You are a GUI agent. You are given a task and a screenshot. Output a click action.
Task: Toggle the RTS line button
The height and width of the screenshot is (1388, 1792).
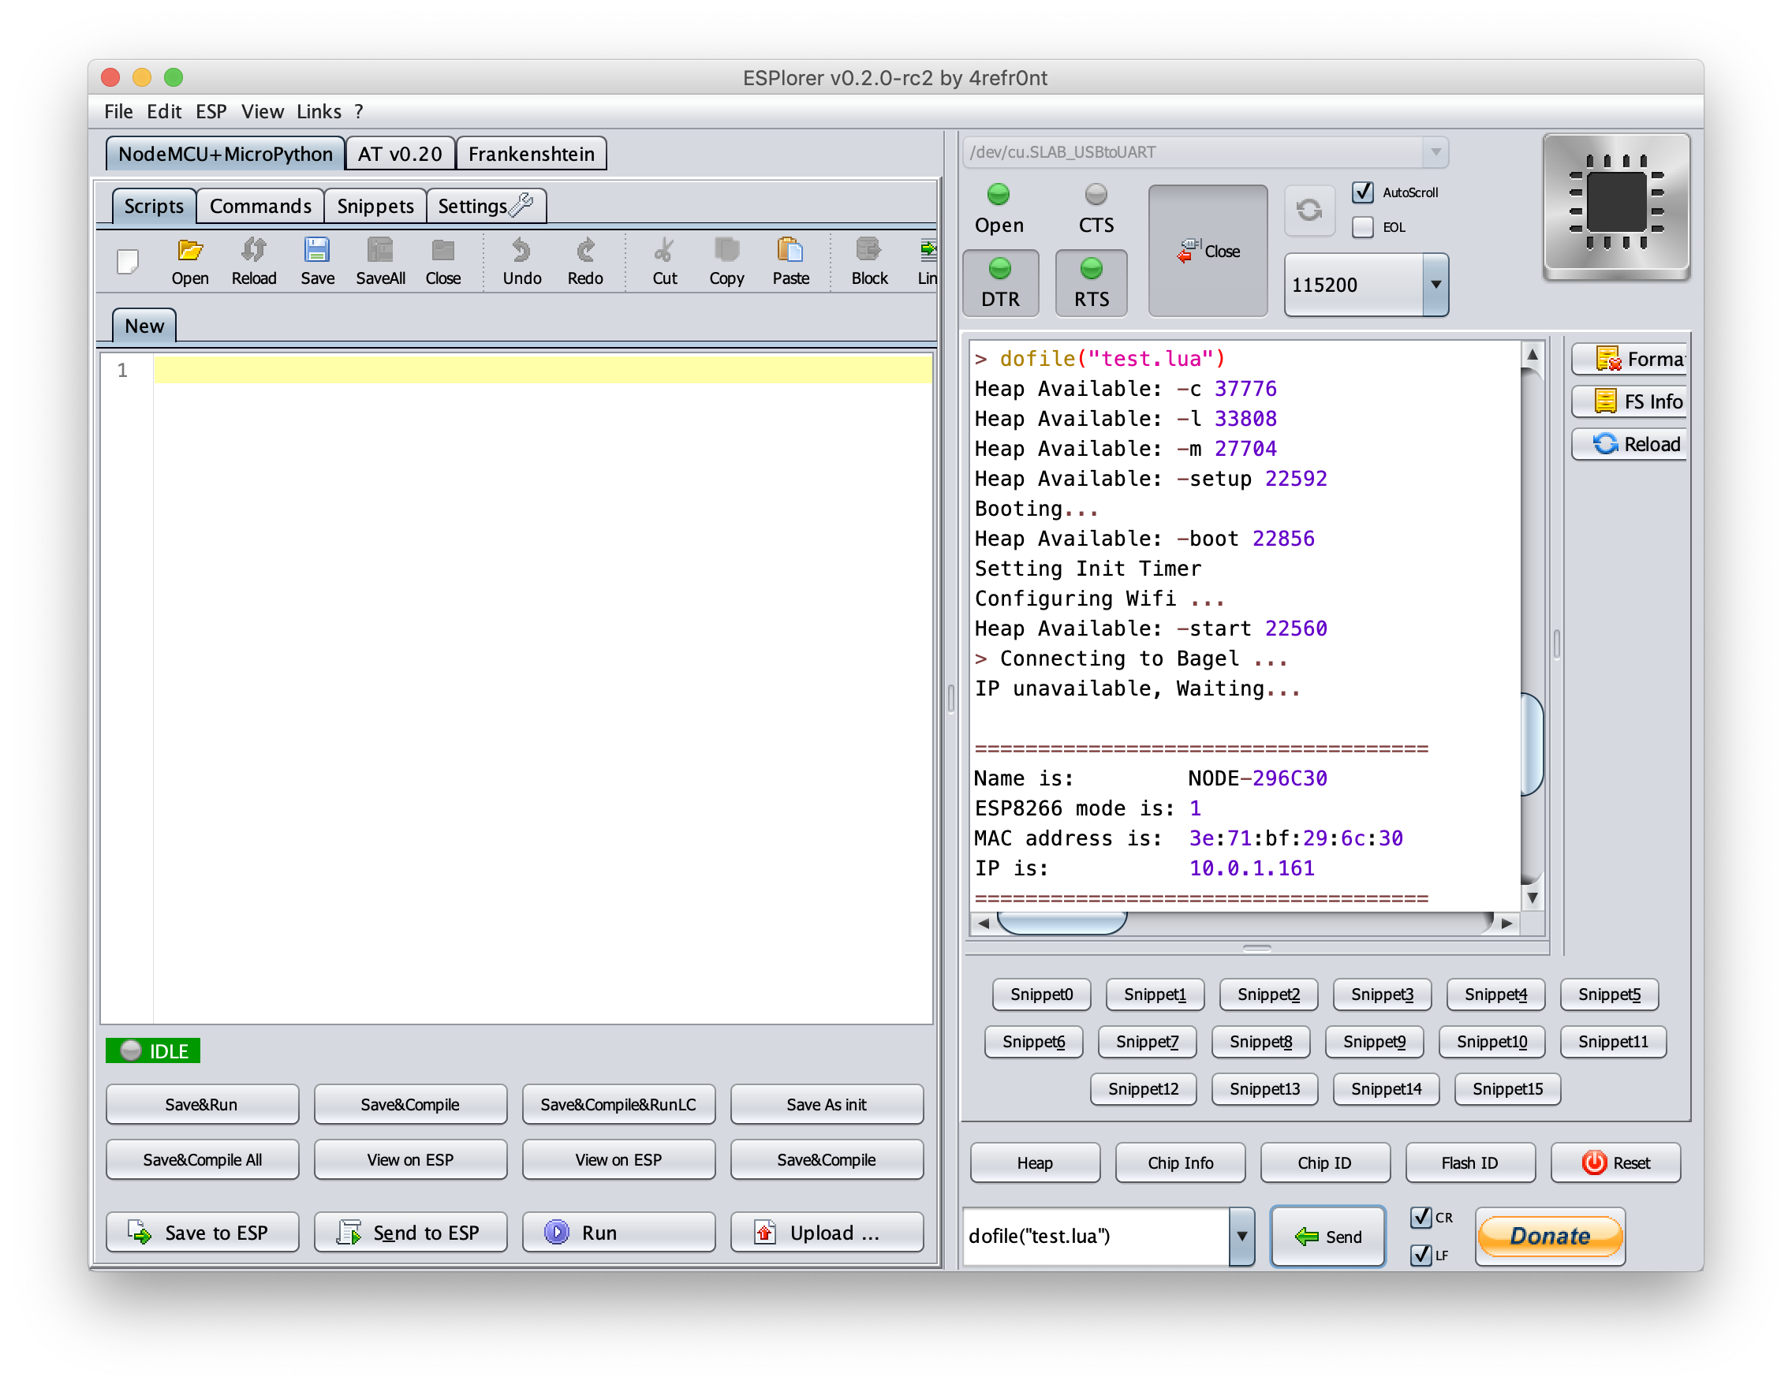(1092, 283)
